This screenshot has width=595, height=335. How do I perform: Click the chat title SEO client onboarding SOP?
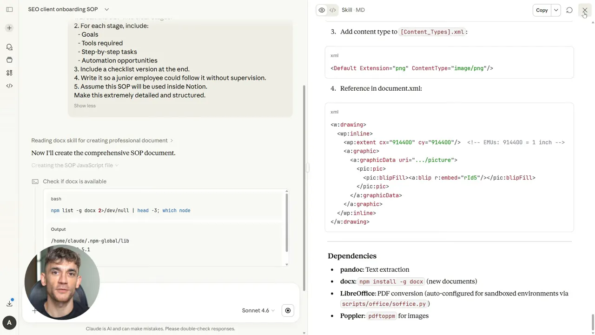[63, 9]
